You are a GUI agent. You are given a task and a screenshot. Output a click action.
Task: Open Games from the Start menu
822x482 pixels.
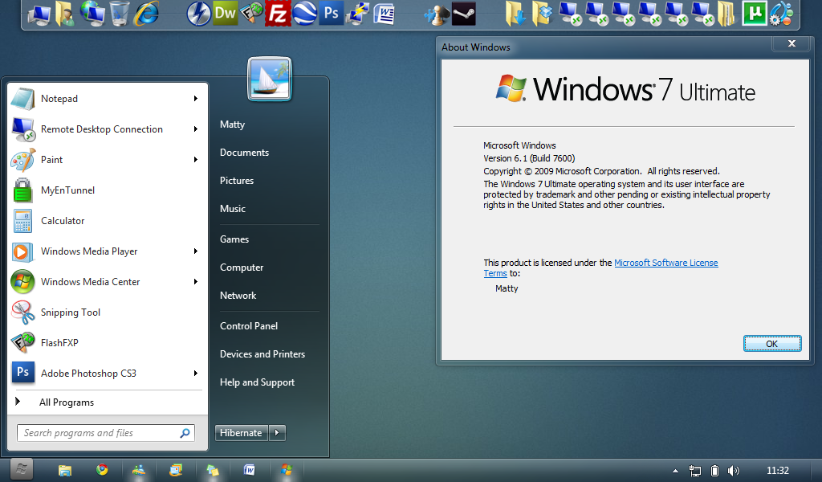[x=234, y=239]
